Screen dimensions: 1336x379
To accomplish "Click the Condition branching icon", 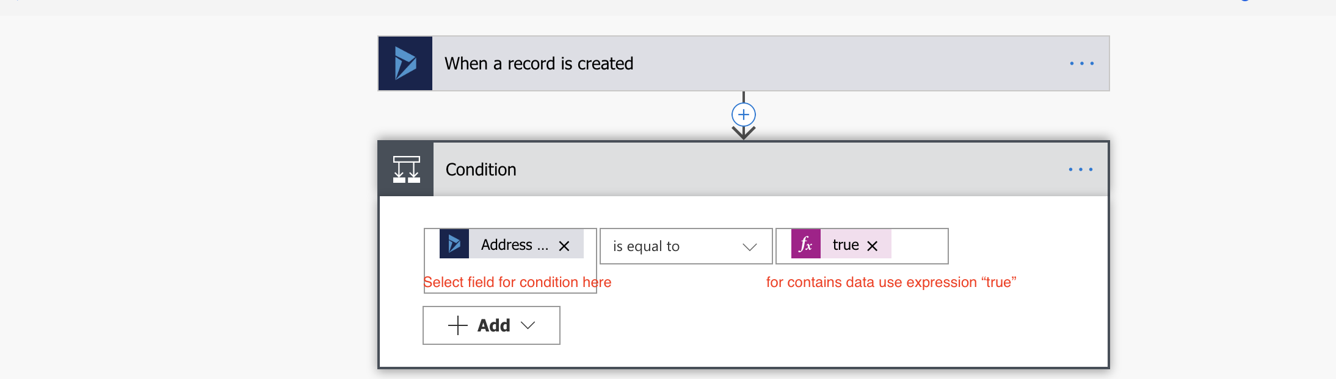I will 406,169.
